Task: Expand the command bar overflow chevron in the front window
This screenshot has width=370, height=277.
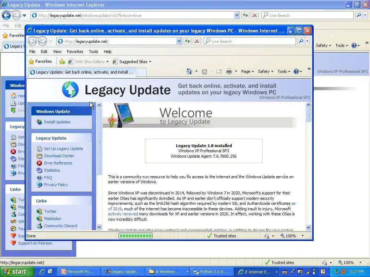Action: [x=309, y=69]
